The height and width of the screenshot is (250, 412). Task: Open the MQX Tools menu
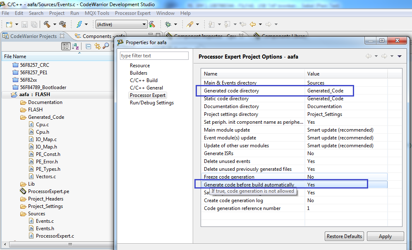click(97, 13)
